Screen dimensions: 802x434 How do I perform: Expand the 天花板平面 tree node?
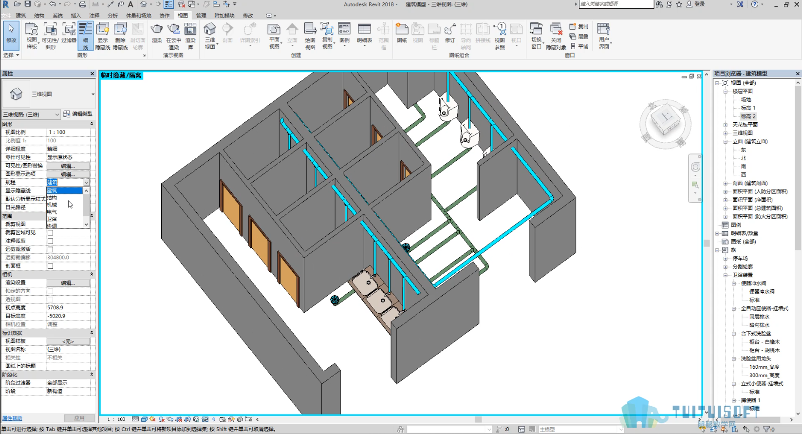coord(725,125)
